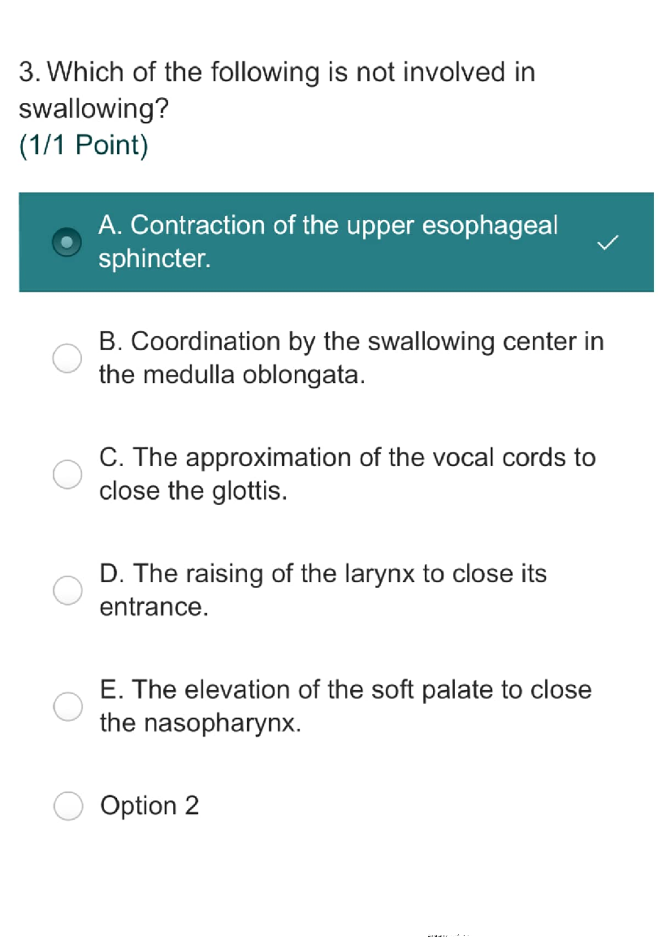The width and height of the screenshot is (671, 949).
Task: Click 'close the glottis.' line in option C
Action: [193, 491]
